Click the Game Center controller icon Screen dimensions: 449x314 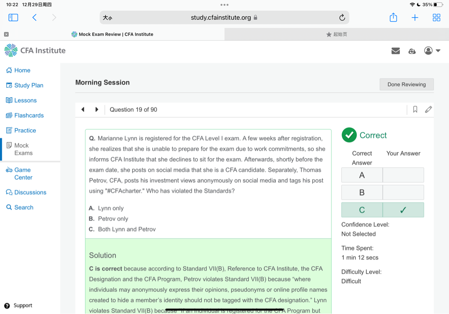point(9,170)
